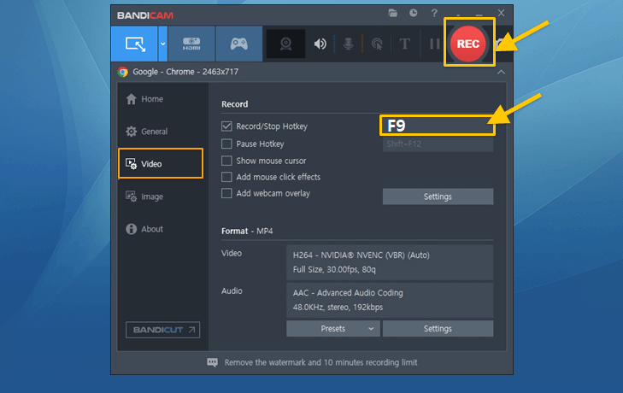The image size is (623, 393).
Task: Collapse the panel with the up chevron
Action: pos(501,72)
